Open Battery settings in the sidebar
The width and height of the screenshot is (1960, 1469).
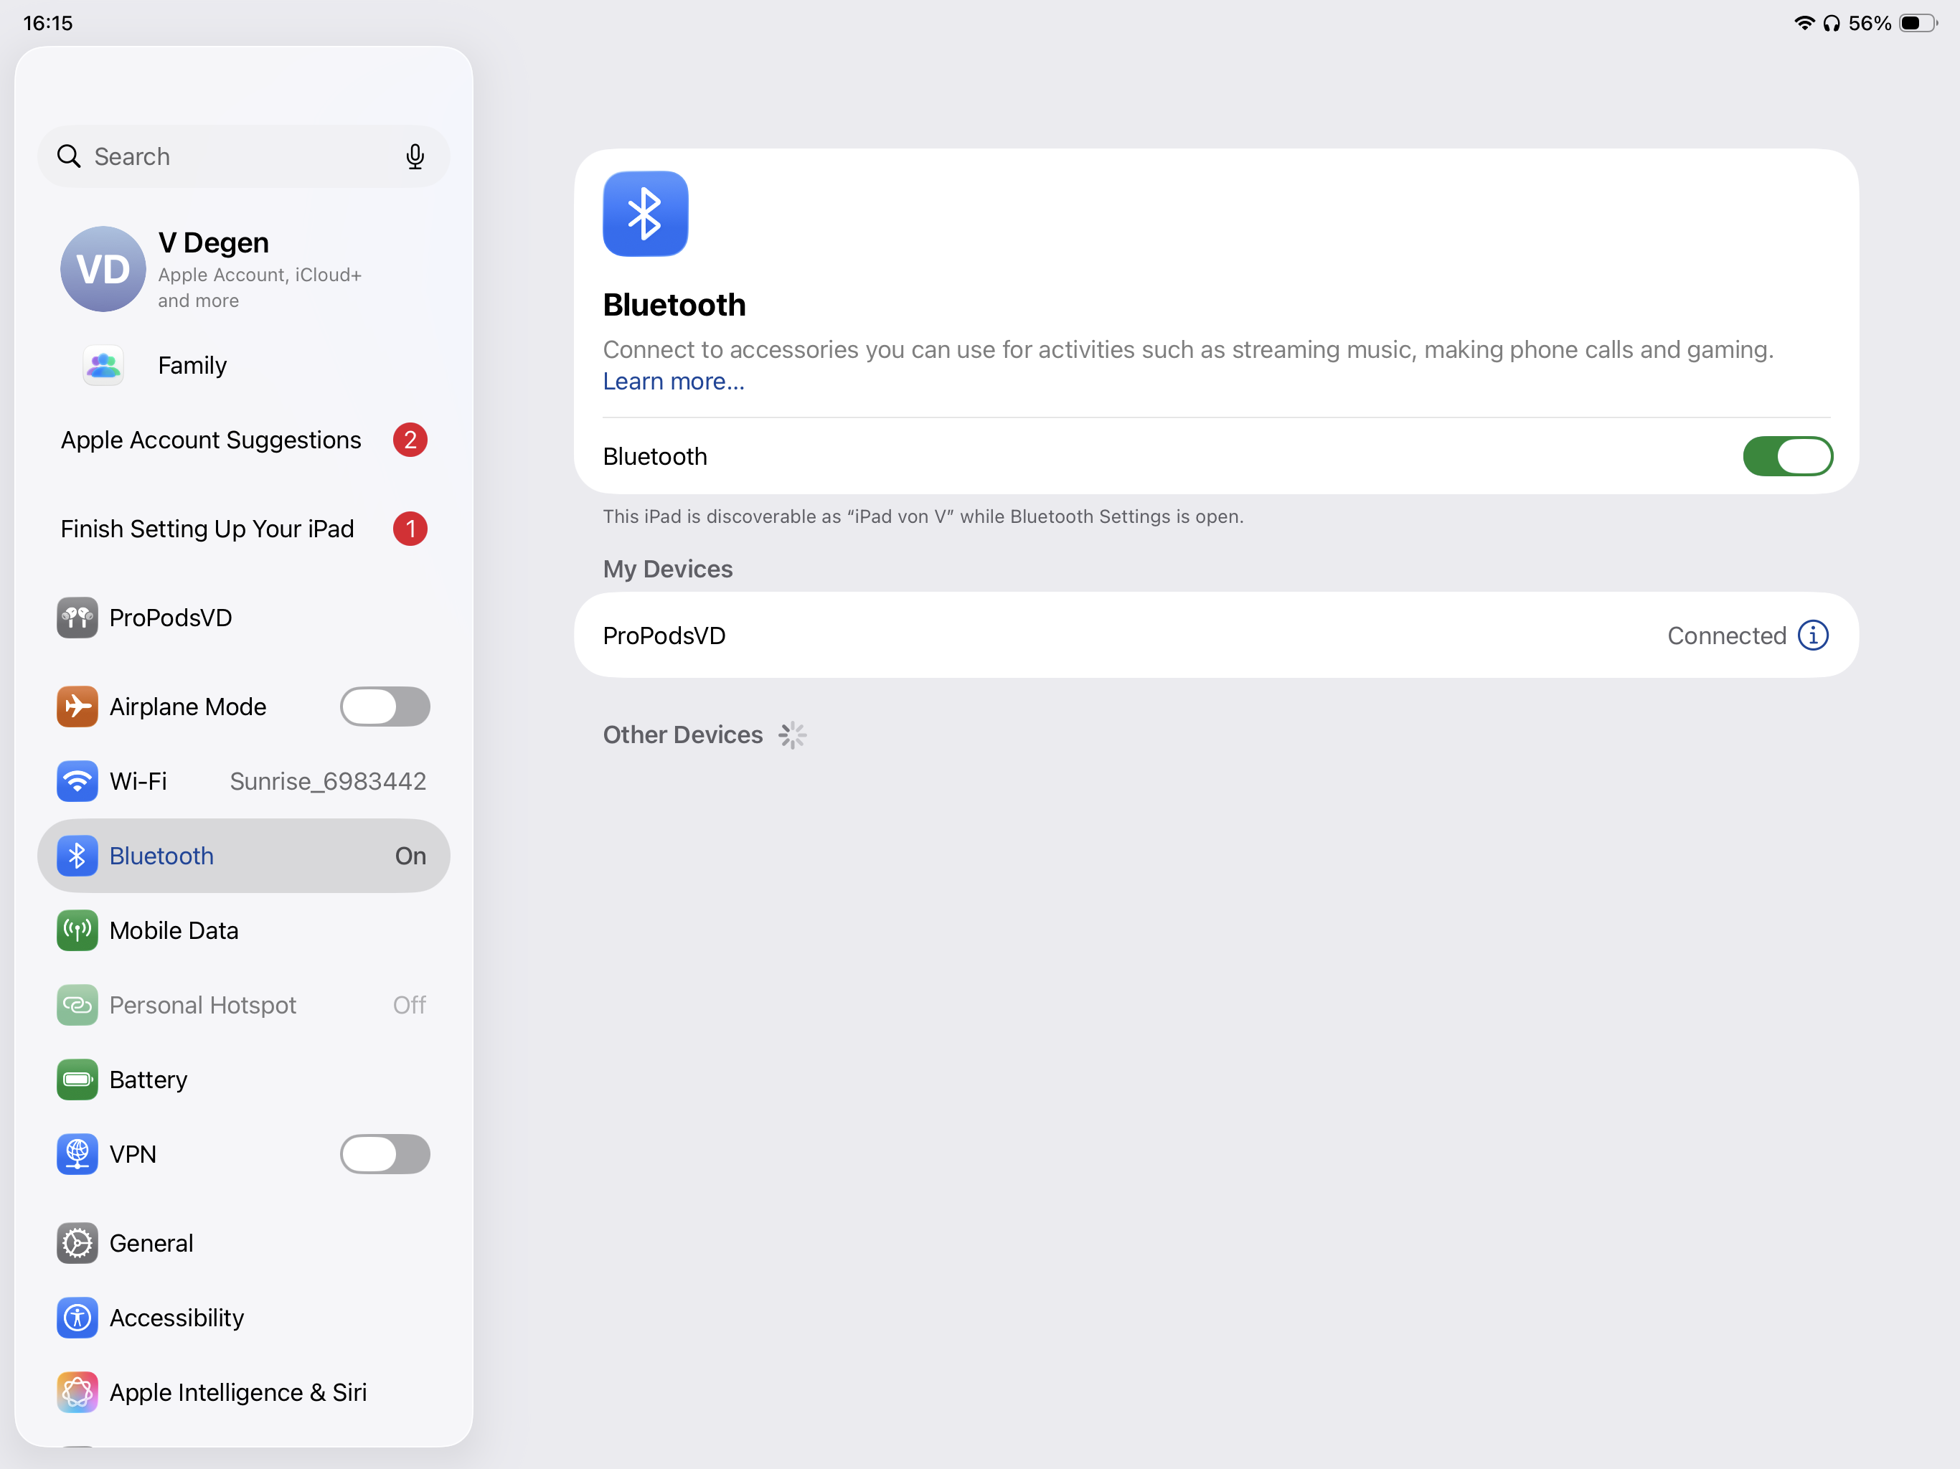[244, 1080]
